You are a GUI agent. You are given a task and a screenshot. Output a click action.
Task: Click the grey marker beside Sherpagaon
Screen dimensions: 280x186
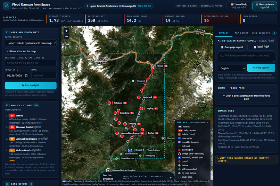163,138
